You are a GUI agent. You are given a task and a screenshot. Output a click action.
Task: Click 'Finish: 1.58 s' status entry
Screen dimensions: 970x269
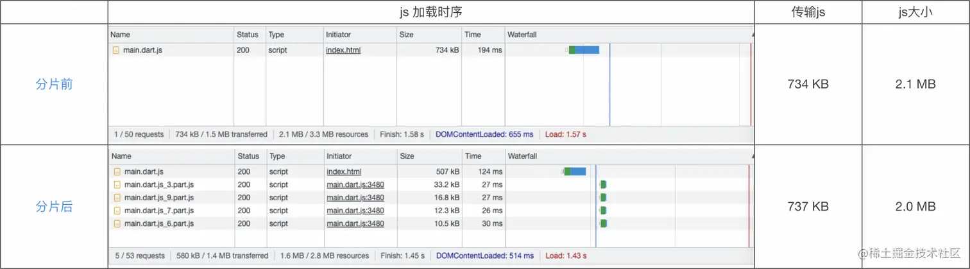[x=402, y=135]
